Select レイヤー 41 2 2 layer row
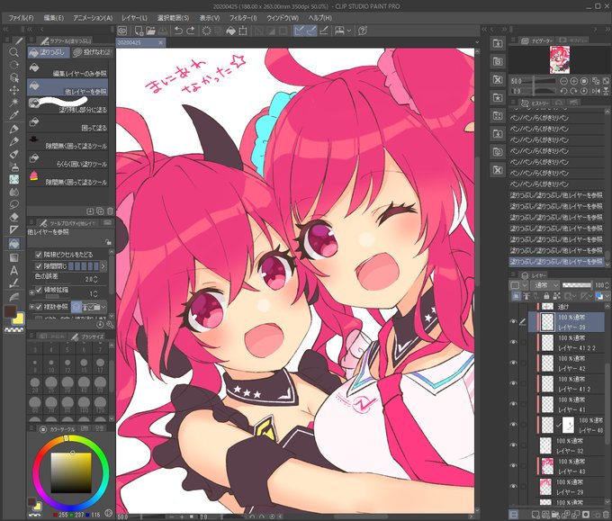612x521 pixels. [x=566, y=343]
